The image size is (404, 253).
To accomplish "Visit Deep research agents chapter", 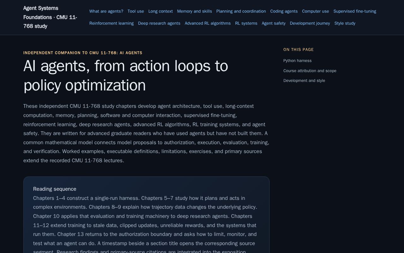I will (x=159, y=23).
